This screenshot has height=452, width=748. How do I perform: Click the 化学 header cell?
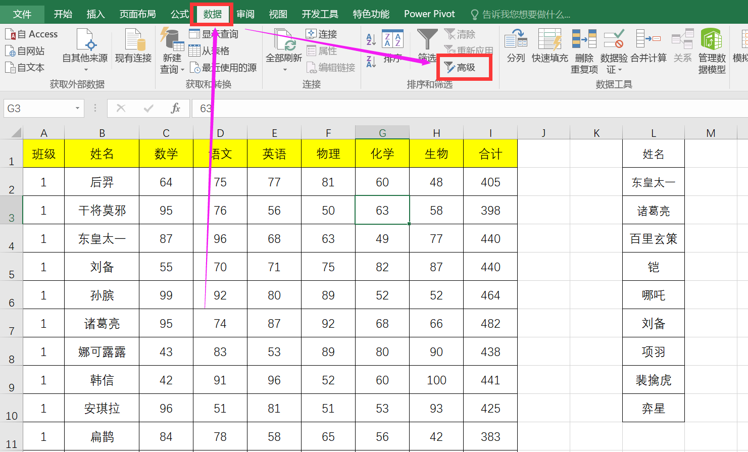[x=382, y=154]
